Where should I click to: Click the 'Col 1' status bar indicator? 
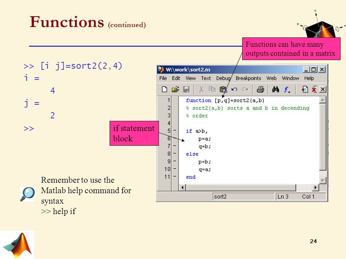click(308, 196)
